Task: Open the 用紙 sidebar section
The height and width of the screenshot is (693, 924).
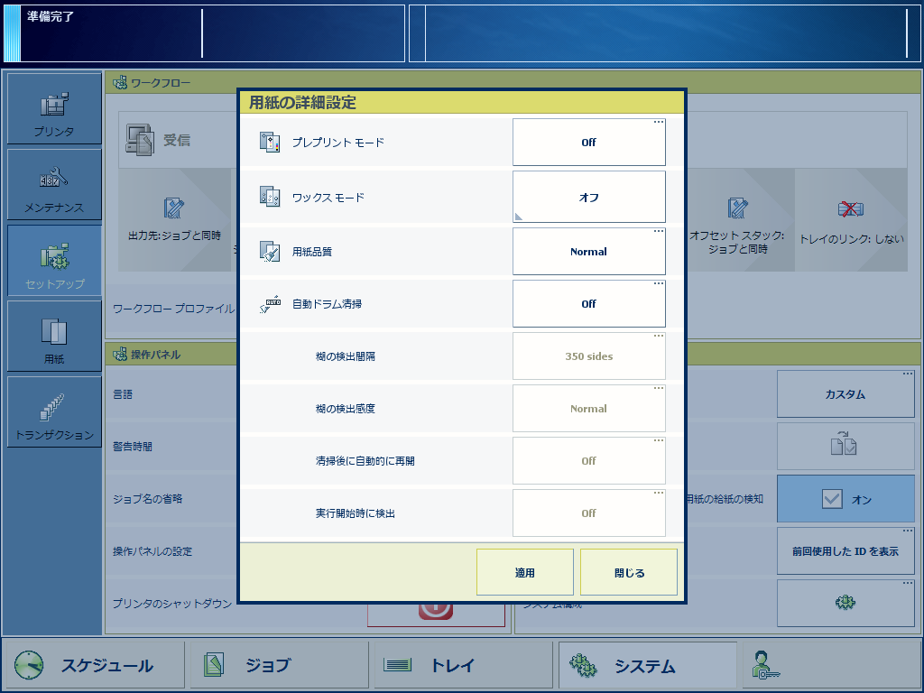Action: (x=54, y=337)
